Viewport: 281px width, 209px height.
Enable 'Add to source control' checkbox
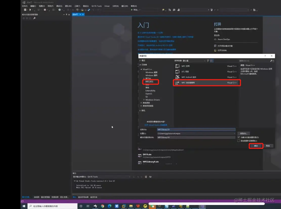(239, 141)
